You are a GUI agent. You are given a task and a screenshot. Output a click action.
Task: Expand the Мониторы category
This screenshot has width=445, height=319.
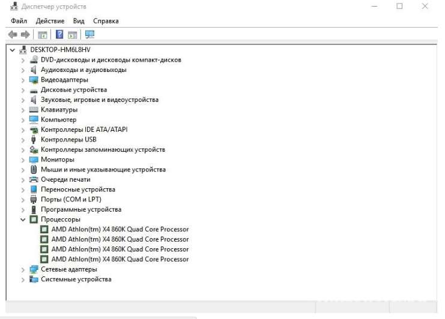pyautogui.click(x=23, y=160)
